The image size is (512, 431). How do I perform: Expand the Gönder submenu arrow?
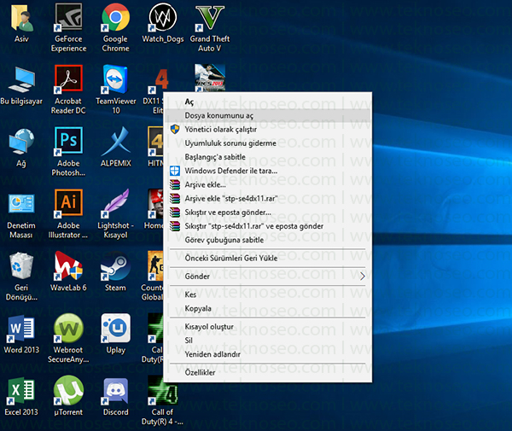(362, 277)
